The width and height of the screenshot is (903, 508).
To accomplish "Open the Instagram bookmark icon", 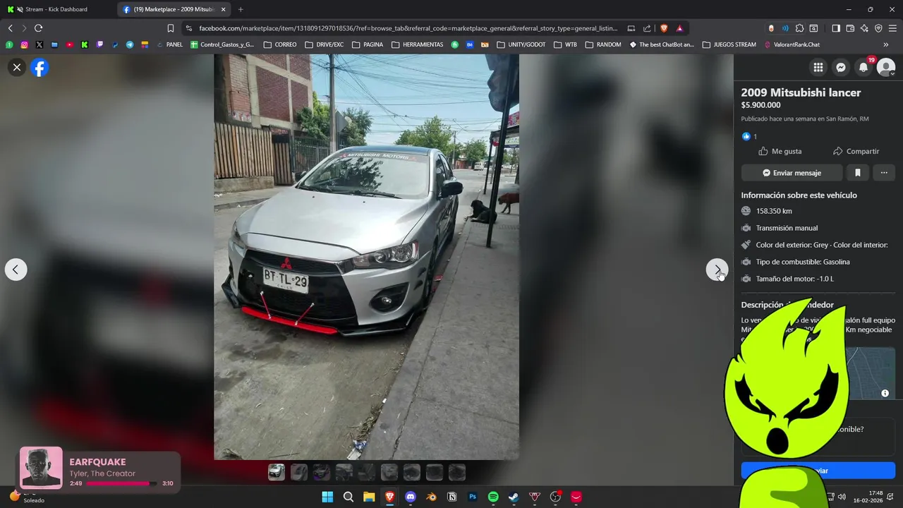I will tap(24, 44).
